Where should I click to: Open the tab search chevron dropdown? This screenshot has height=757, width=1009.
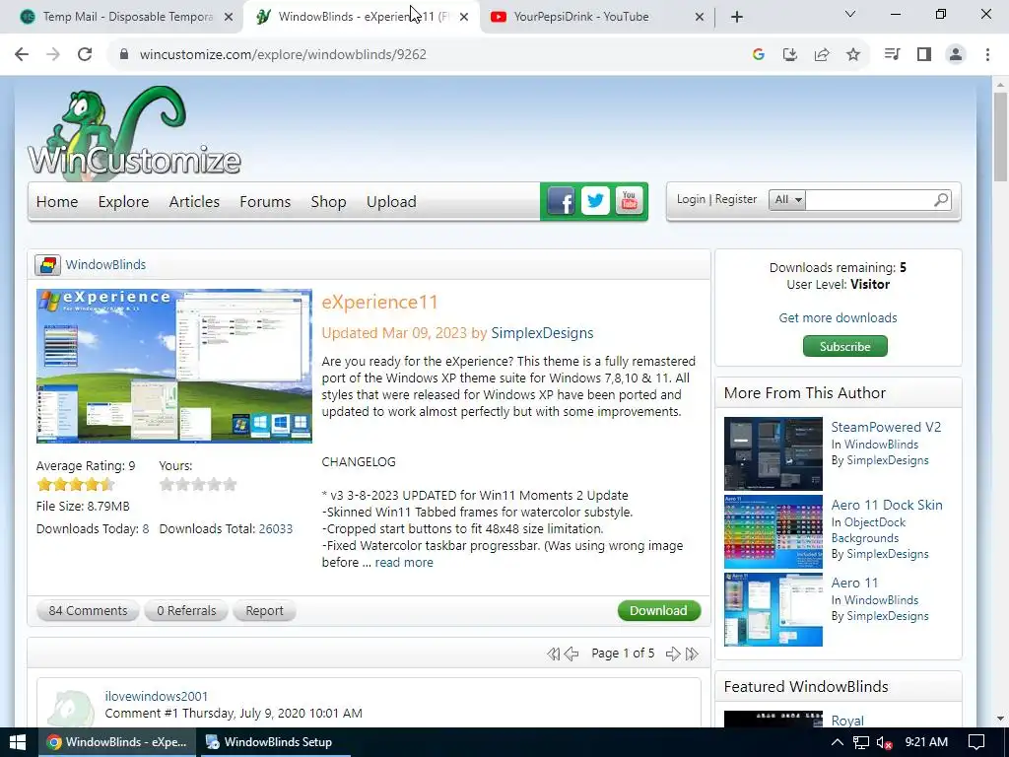click(850, 14)
